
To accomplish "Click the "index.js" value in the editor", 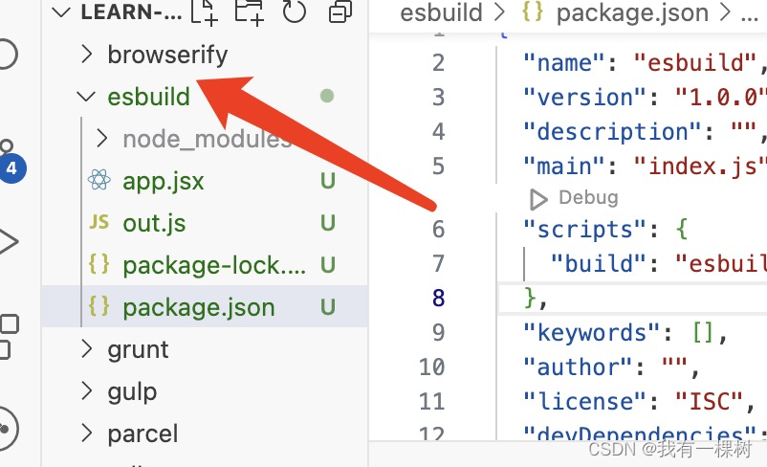I will [x=700, y=166].
